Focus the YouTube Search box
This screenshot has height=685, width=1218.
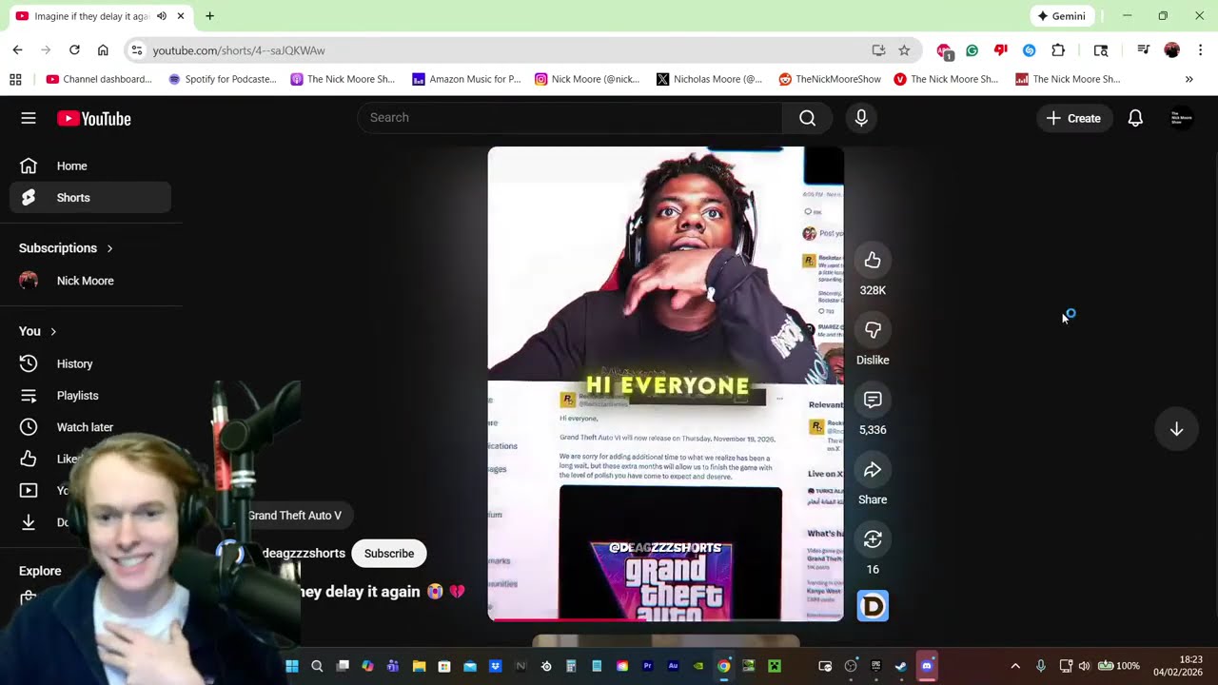point(571,118)
